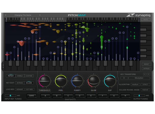Open the preset name Changing The Game
This screenshot has width=155, height=114.
click(23, 15)
